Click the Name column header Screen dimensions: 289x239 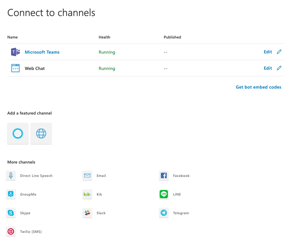[x=13, y=37]
